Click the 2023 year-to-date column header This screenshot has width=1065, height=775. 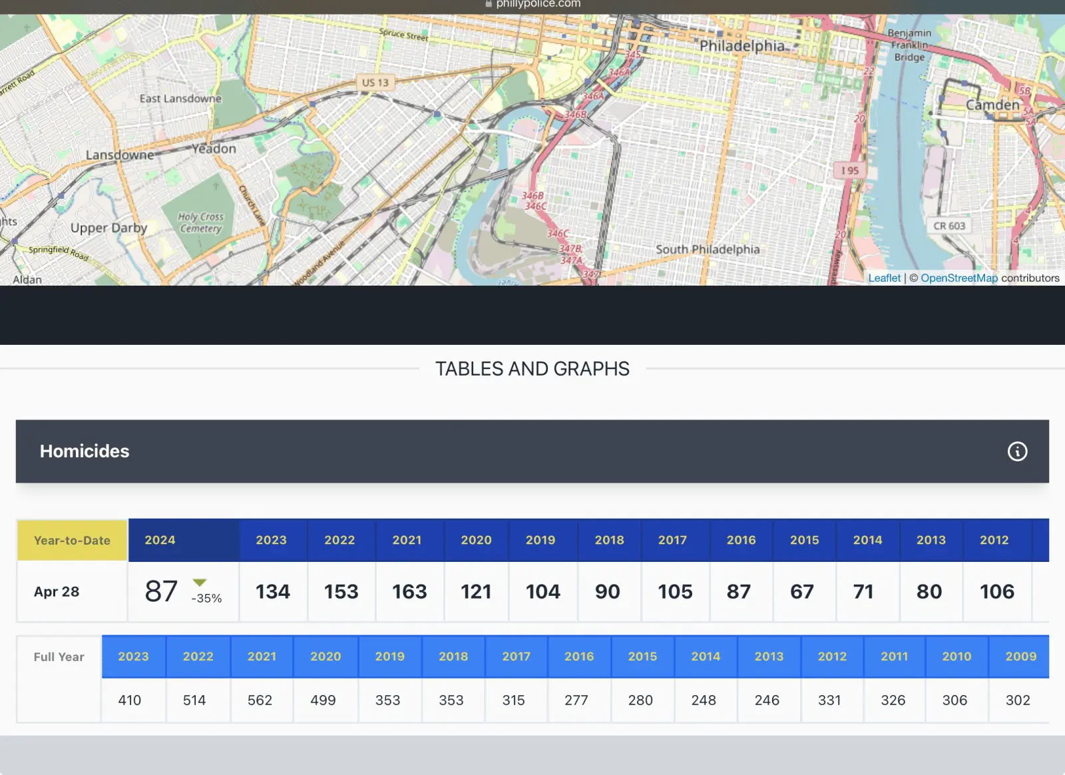click(272, 540)
